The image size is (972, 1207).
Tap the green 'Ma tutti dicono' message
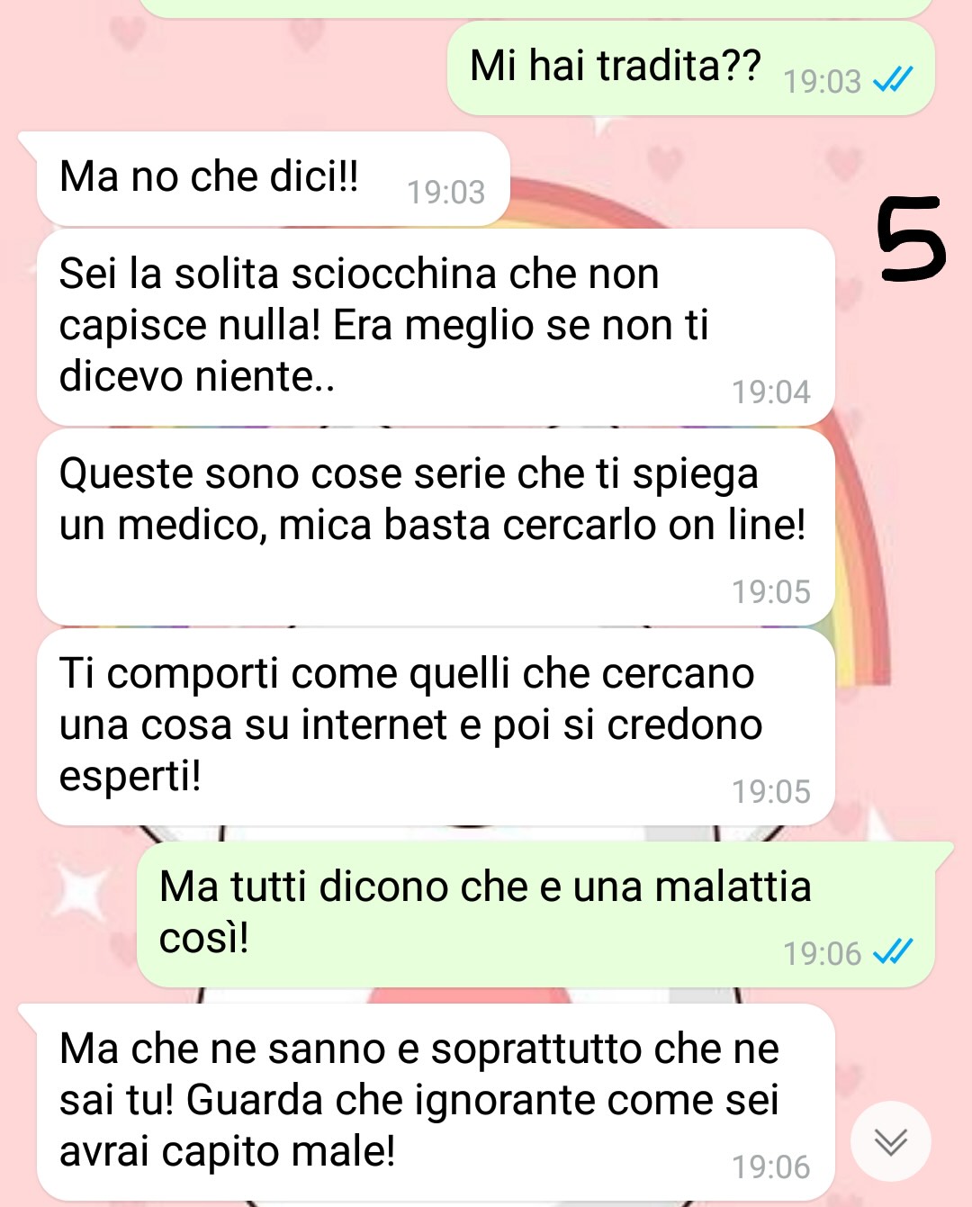tap(535, 914)
